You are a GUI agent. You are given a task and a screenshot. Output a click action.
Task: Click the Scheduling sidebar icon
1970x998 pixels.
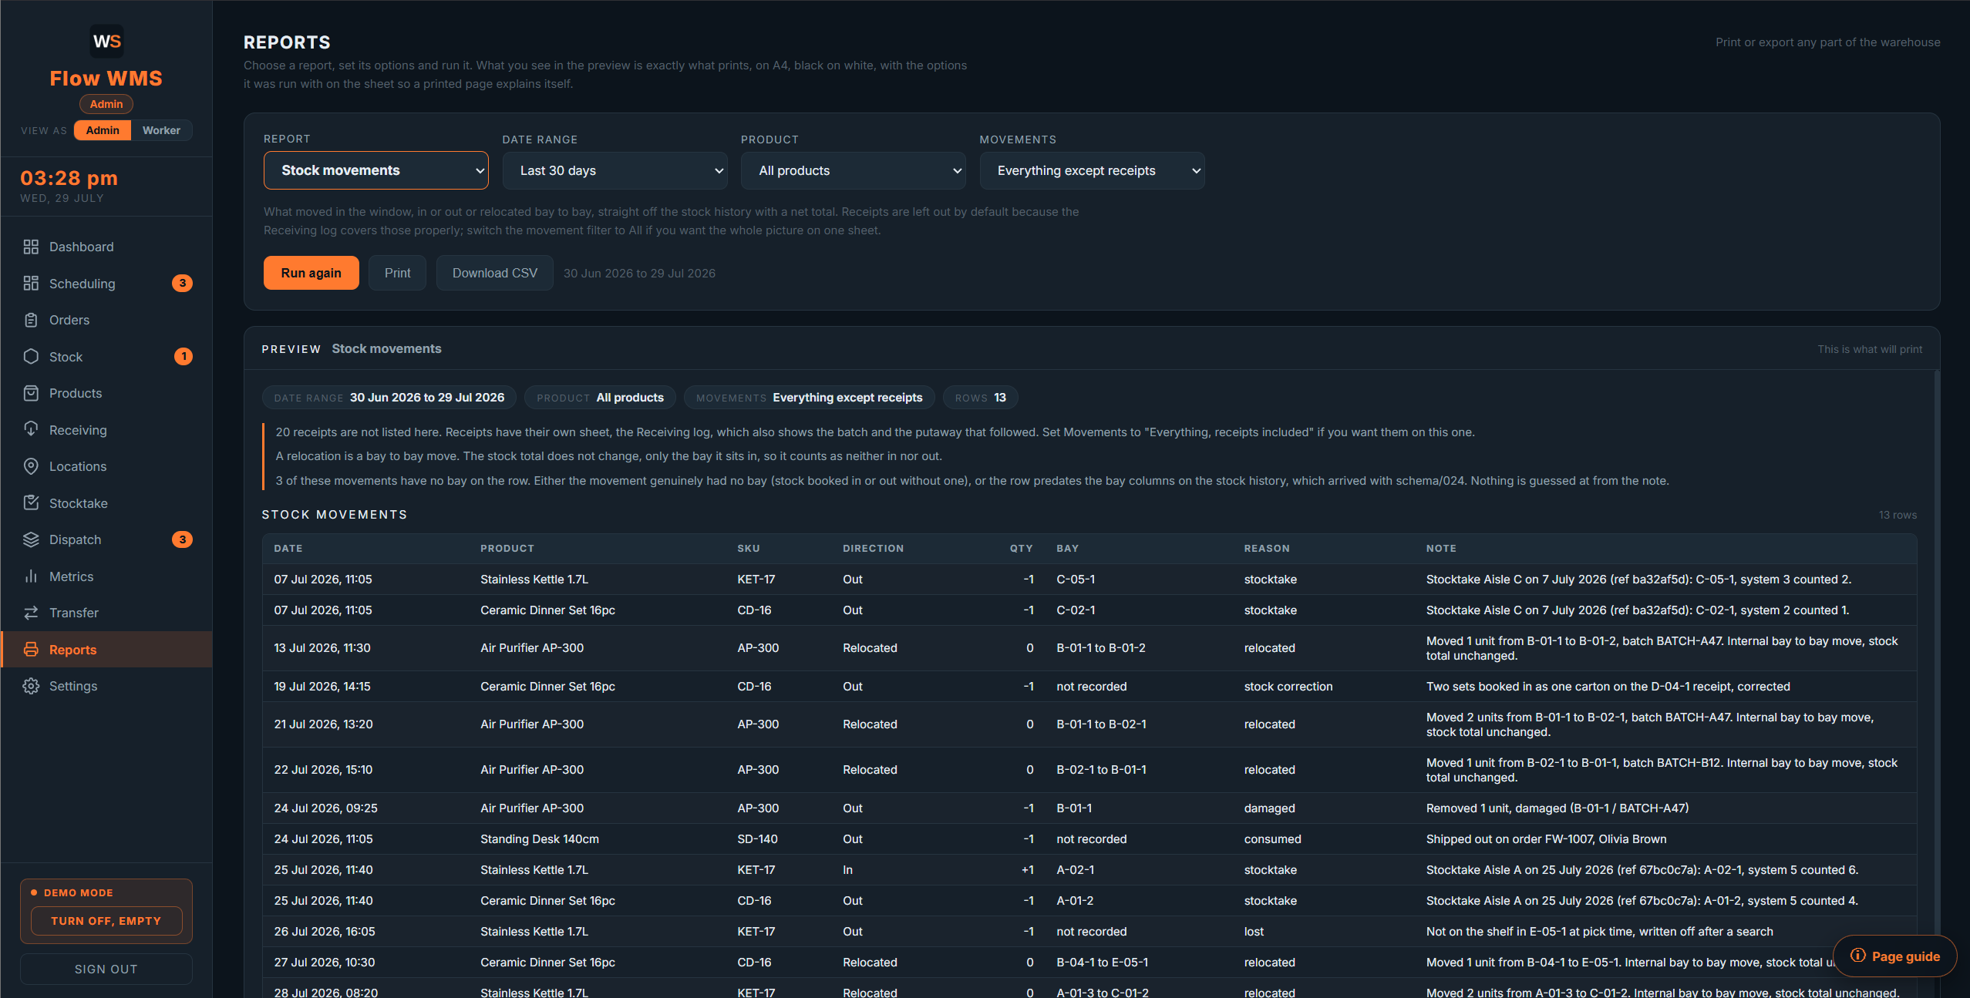(x=31, y=284)
